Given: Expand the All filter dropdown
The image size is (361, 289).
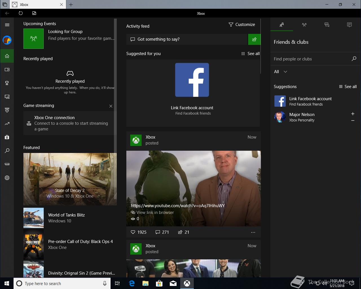Looking at the screenshot, I should (x=281, y=72).
